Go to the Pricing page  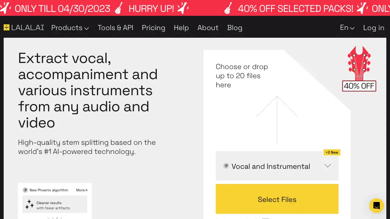[153, 28]
